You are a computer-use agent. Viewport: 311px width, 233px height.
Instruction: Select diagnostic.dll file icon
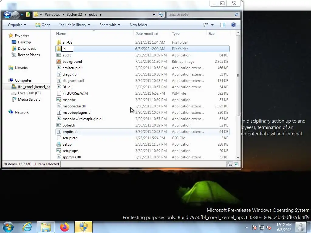(59, 80)
